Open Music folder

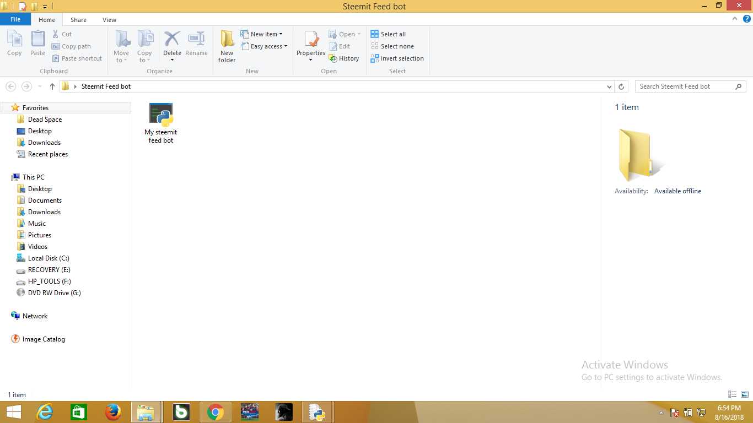pos(37,224)
